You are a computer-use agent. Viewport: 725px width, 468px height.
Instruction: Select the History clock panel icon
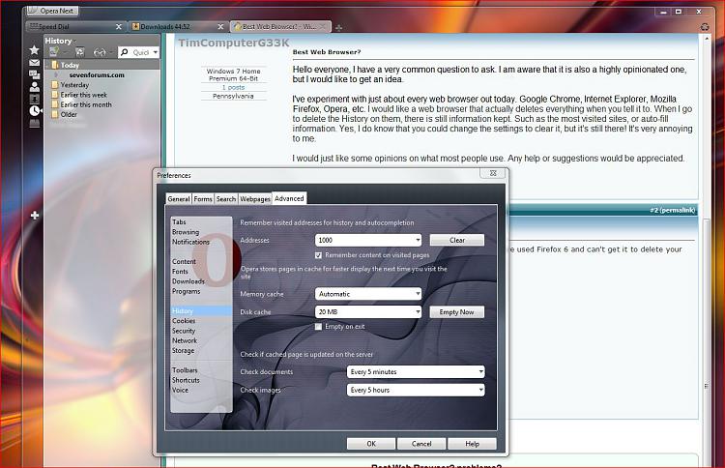point(34,110)
